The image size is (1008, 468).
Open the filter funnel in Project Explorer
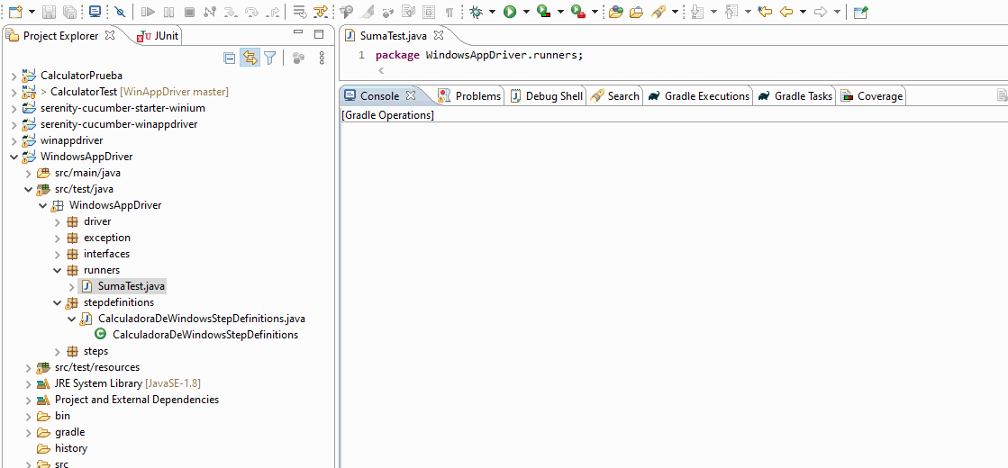269,58
